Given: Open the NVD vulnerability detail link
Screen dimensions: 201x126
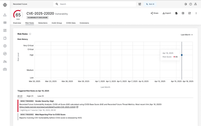Looking at the screenshot, I should [x=47, y=107].
